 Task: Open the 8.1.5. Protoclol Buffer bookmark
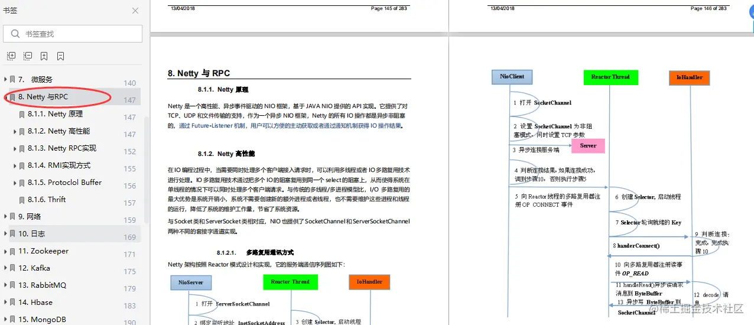[65, 183]
